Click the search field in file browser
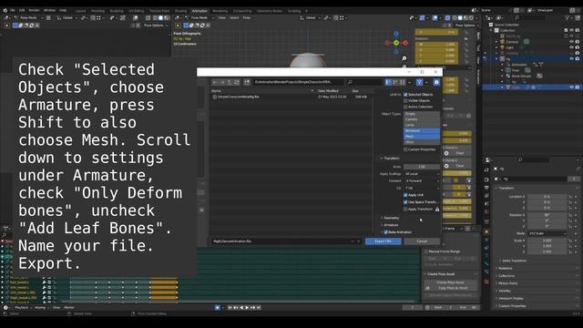This screenshot has width=583, height=328. (363, 82)
